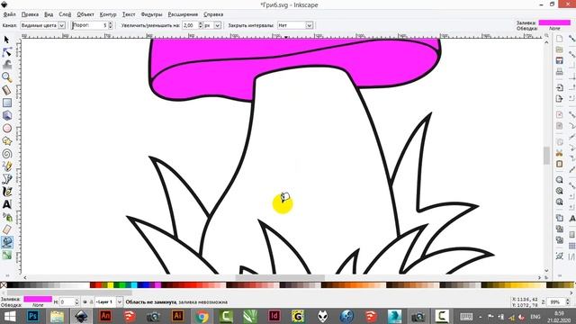Open the Объект menu
Image resolution: width=576 pixels, height=324 pixels.
click(x=85, y=14)
